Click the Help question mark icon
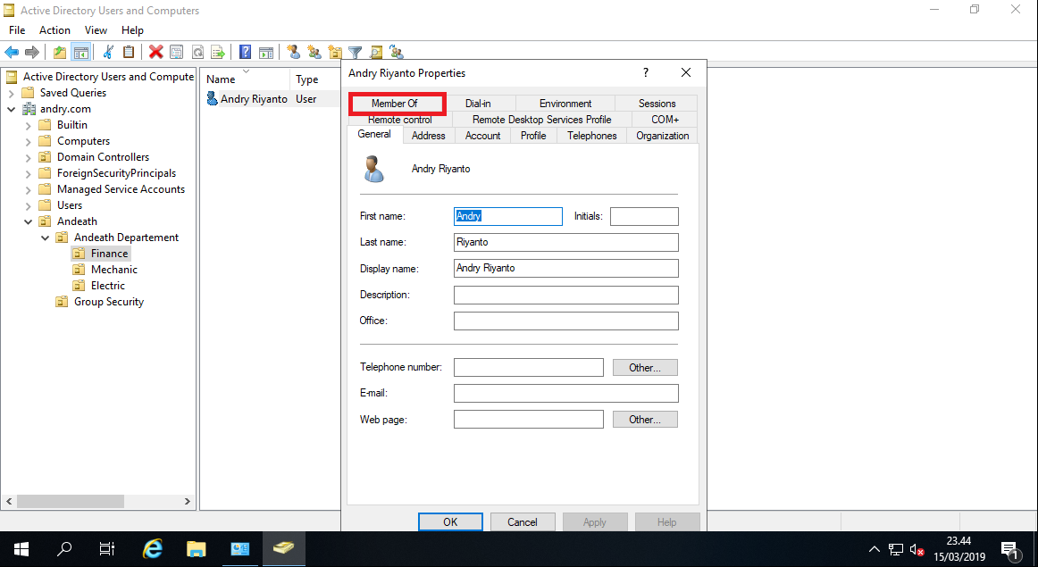Image resolution: width=1038 pixels, height=567 pixels. pyautogui.click(x=244, y=52)
